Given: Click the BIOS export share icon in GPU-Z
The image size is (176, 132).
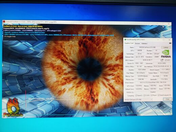Looking at the screenshot, I should pos(162,60).
